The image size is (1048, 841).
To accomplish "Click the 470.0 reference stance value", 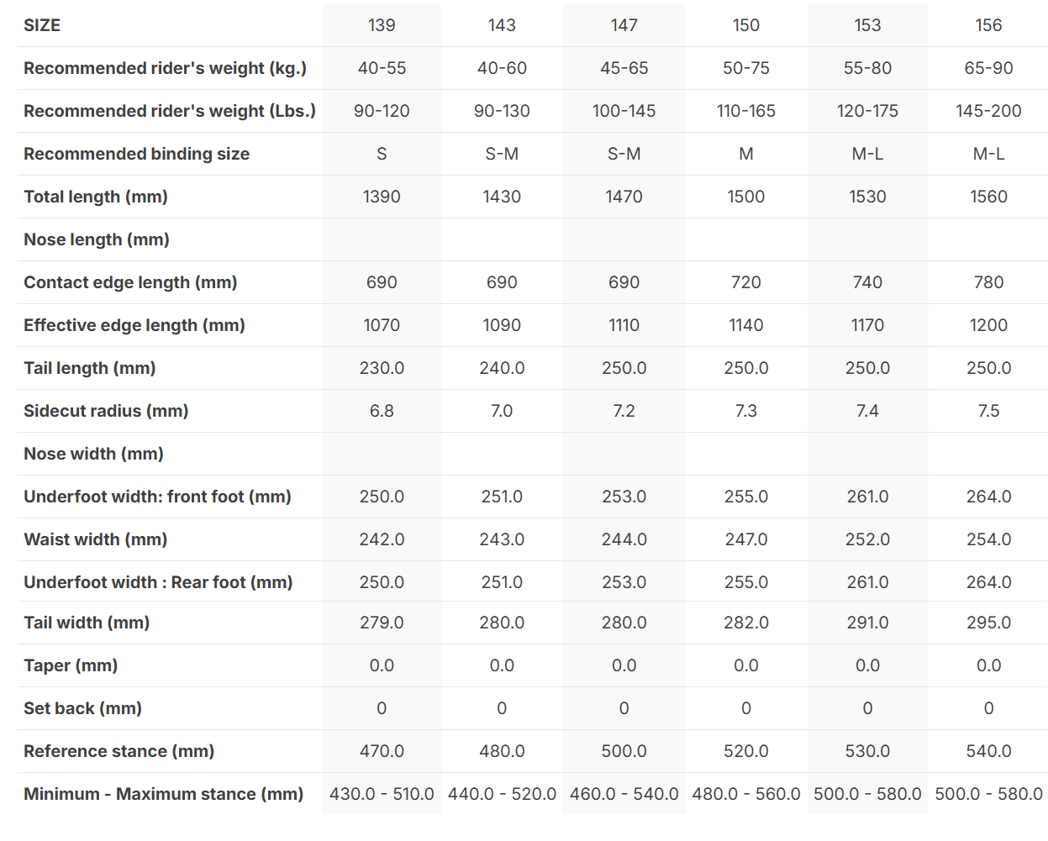I will point(382,751).
